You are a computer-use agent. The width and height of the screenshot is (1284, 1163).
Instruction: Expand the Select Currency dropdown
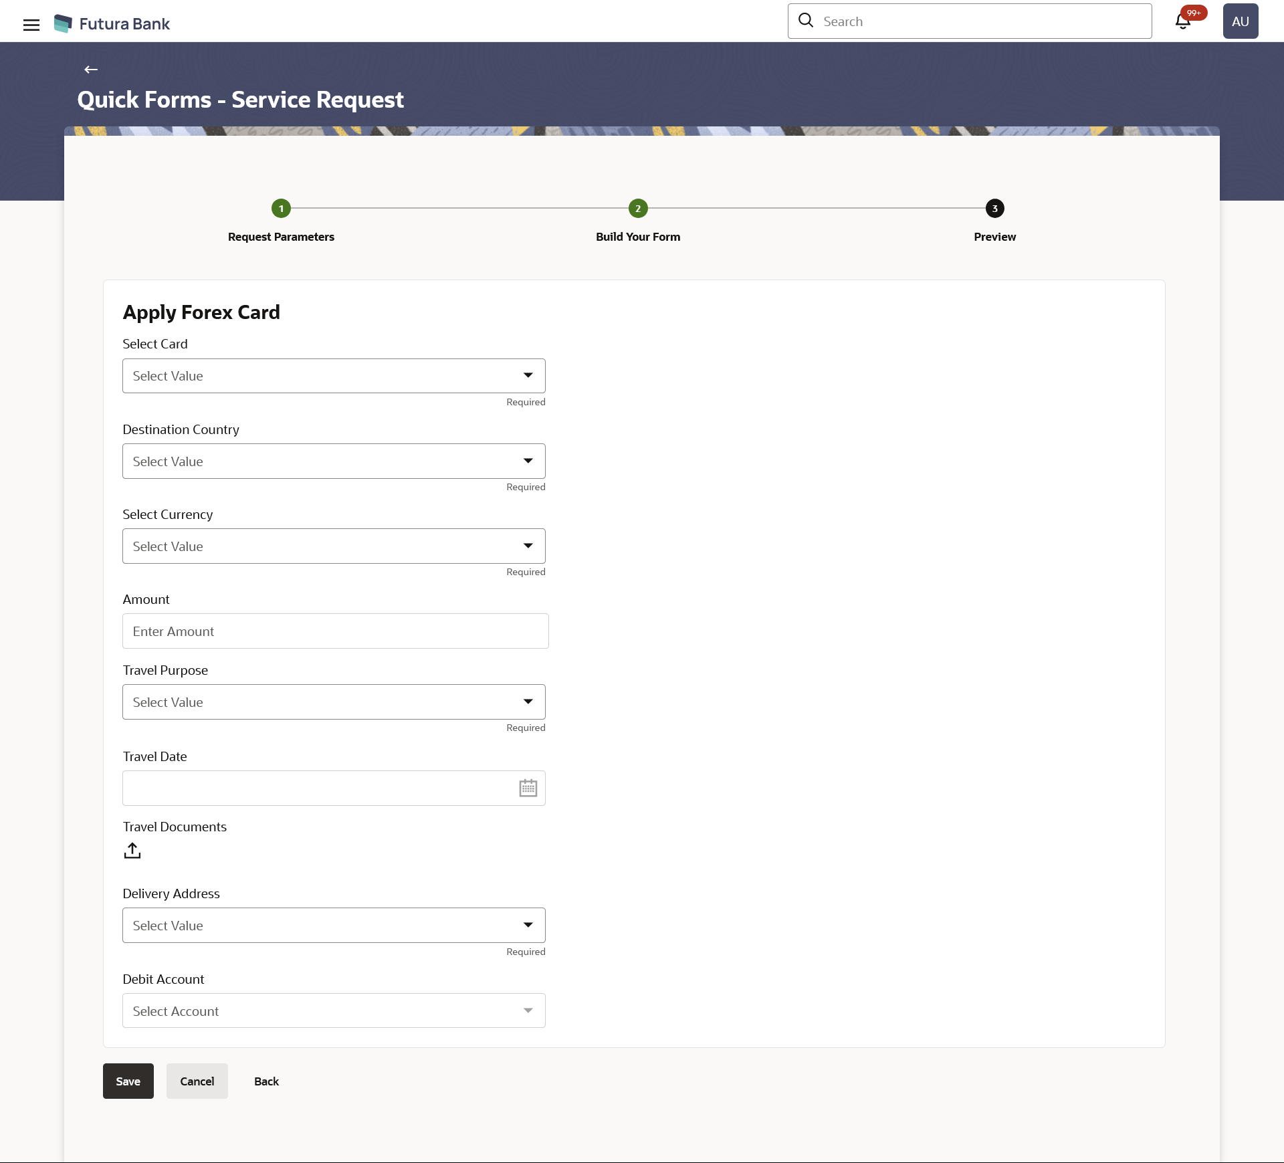coord(334,546)
